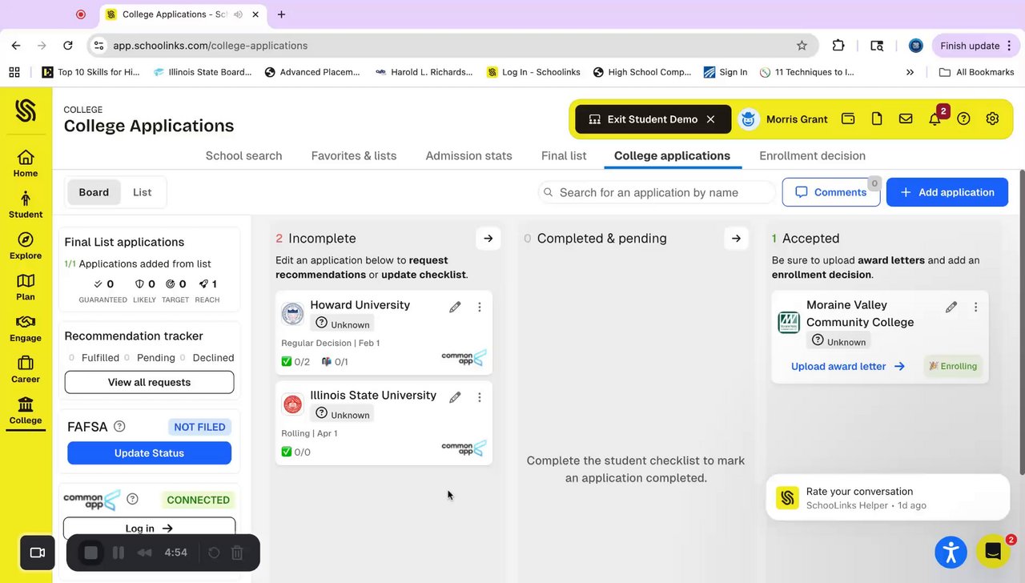Open the College sidebar section
Screen dimensions: 1025x583
tap(26, 410)
